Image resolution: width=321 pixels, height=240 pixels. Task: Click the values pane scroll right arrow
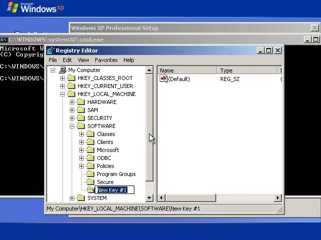tap(277, 198)
